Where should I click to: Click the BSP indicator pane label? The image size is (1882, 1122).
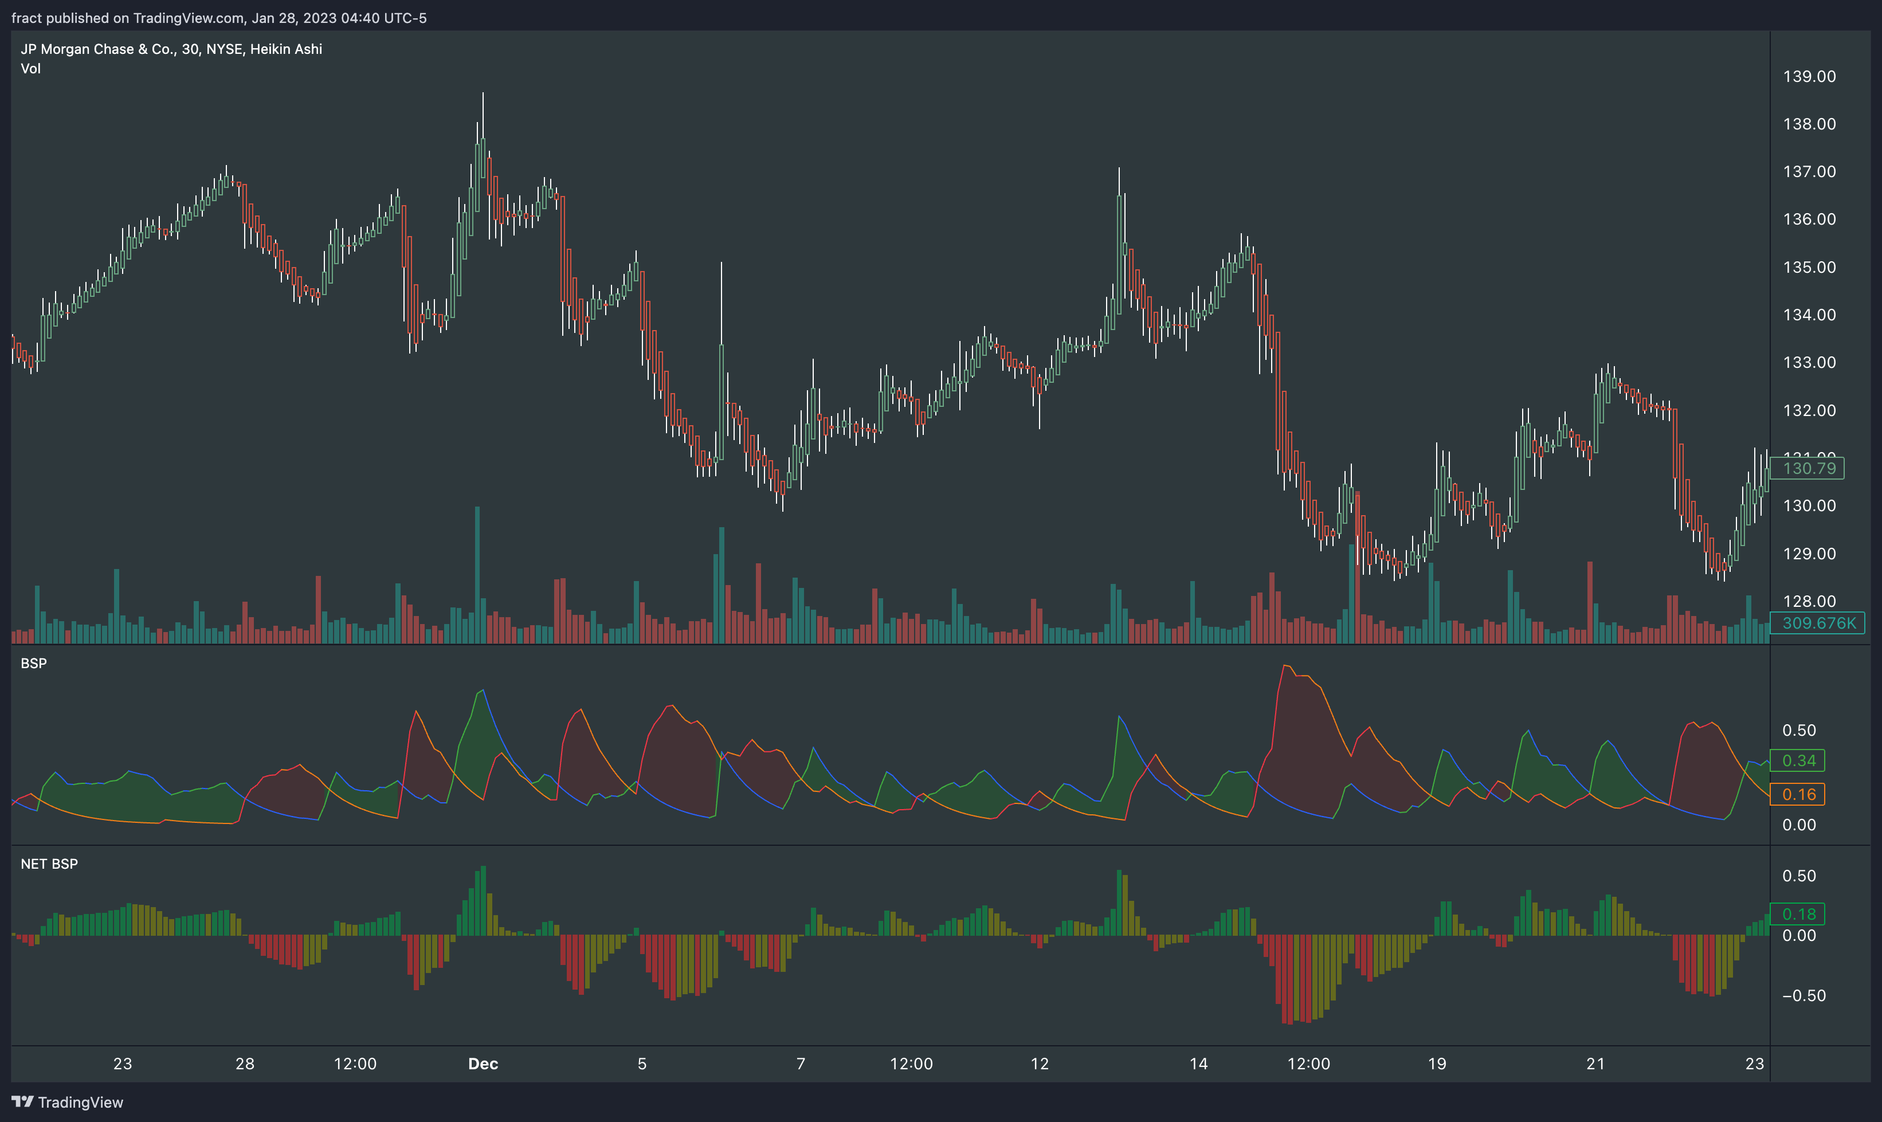[33, 663]
